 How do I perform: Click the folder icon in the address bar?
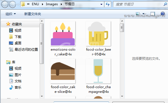[23, 4]
